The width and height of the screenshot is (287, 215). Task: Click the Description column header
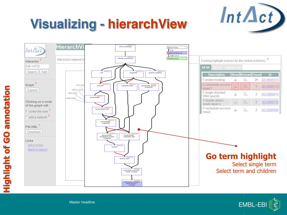(x=216, y=74)
